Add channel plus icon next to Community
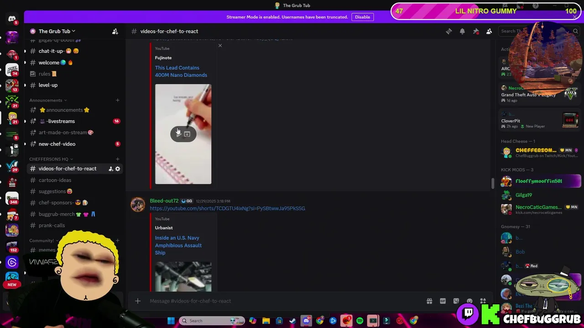Image resolution: width=584 pixels, height=328 pixels. (x=117, y=241)
